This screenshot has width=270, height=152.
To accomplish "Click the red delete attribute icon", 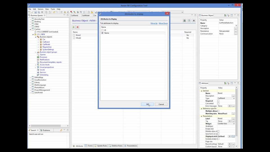I will coord(78,27).
